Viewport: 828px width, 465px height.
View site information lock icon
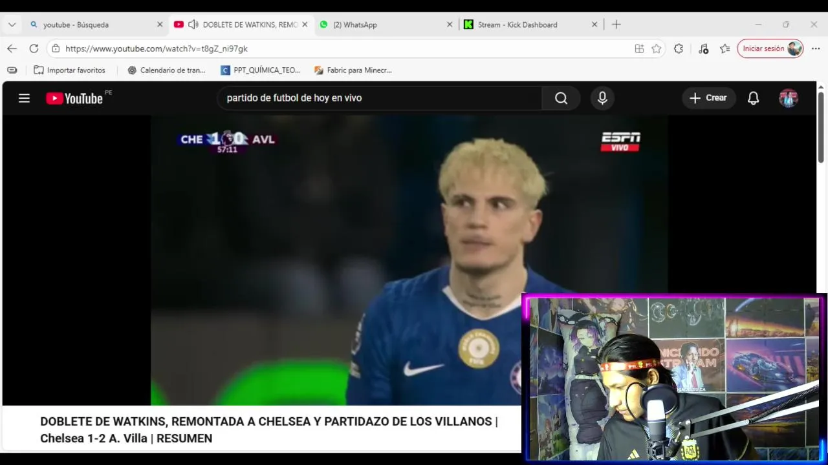(x=56, y=48)
